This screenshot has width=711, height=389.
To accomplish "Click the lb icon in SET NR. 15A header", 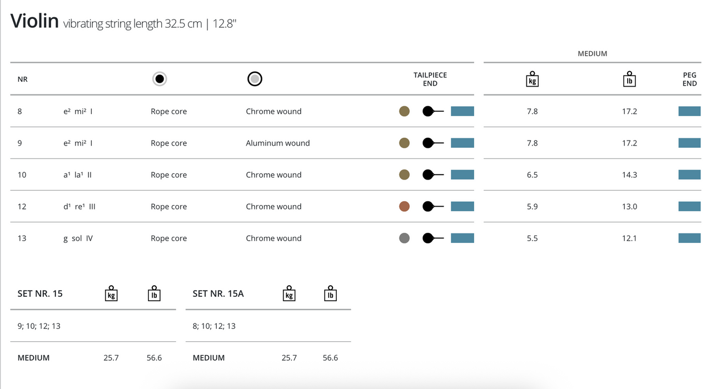I will coord(330,293).
